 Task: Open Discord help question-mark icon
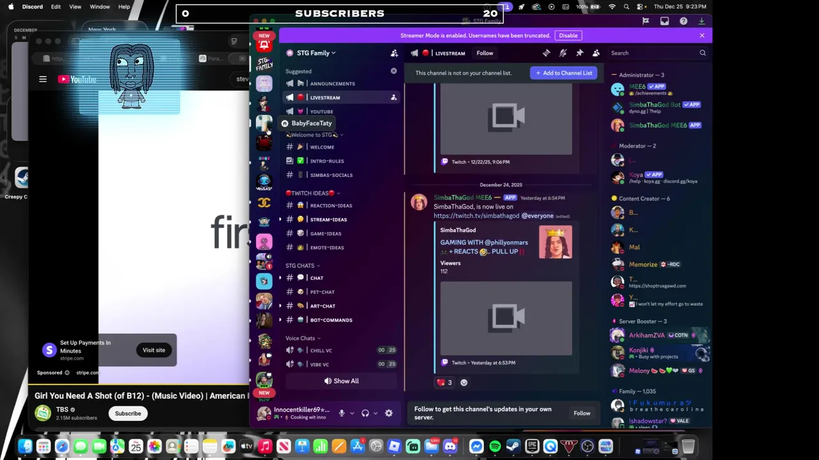point(683,21)
